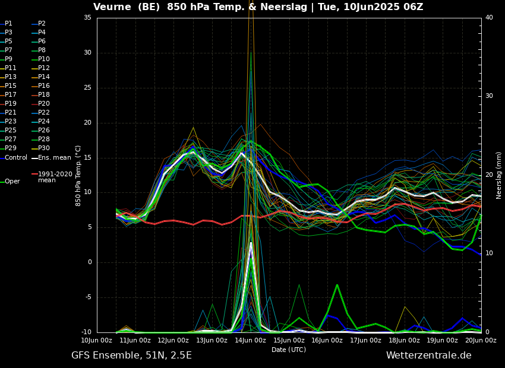Click legend entry P4

coord(39,33)
